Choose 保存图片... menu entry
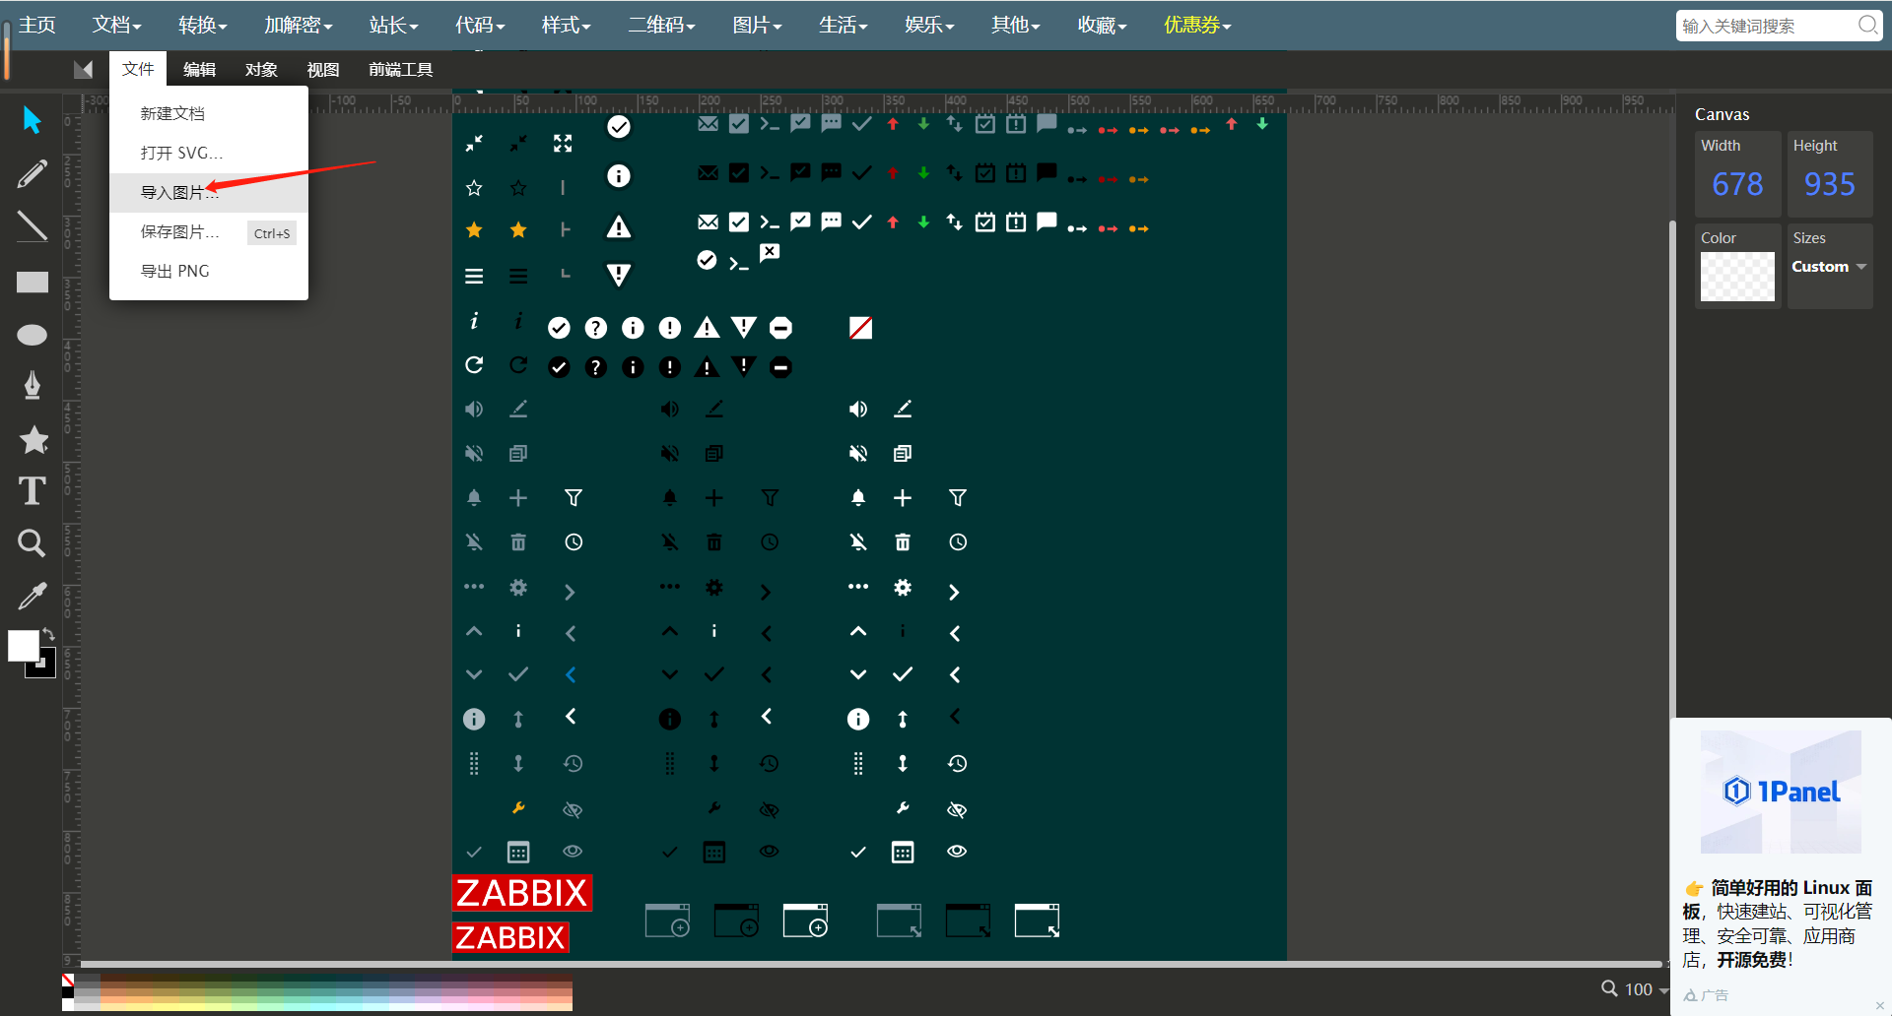Image resolution: width=1892 pixels, height=1016 pixels. [209, 231]
